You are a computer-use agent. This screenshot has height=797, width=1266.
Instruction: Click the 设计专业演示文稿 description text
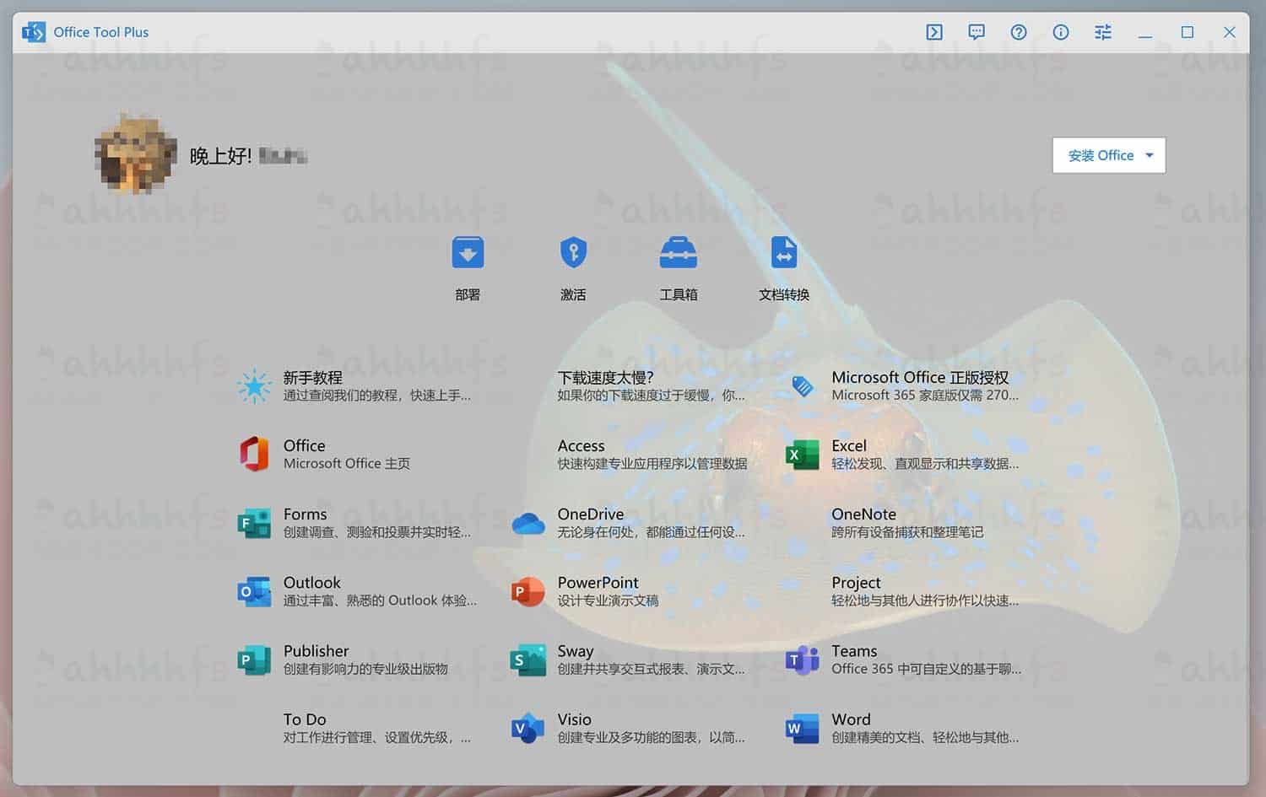pos(608,600)
